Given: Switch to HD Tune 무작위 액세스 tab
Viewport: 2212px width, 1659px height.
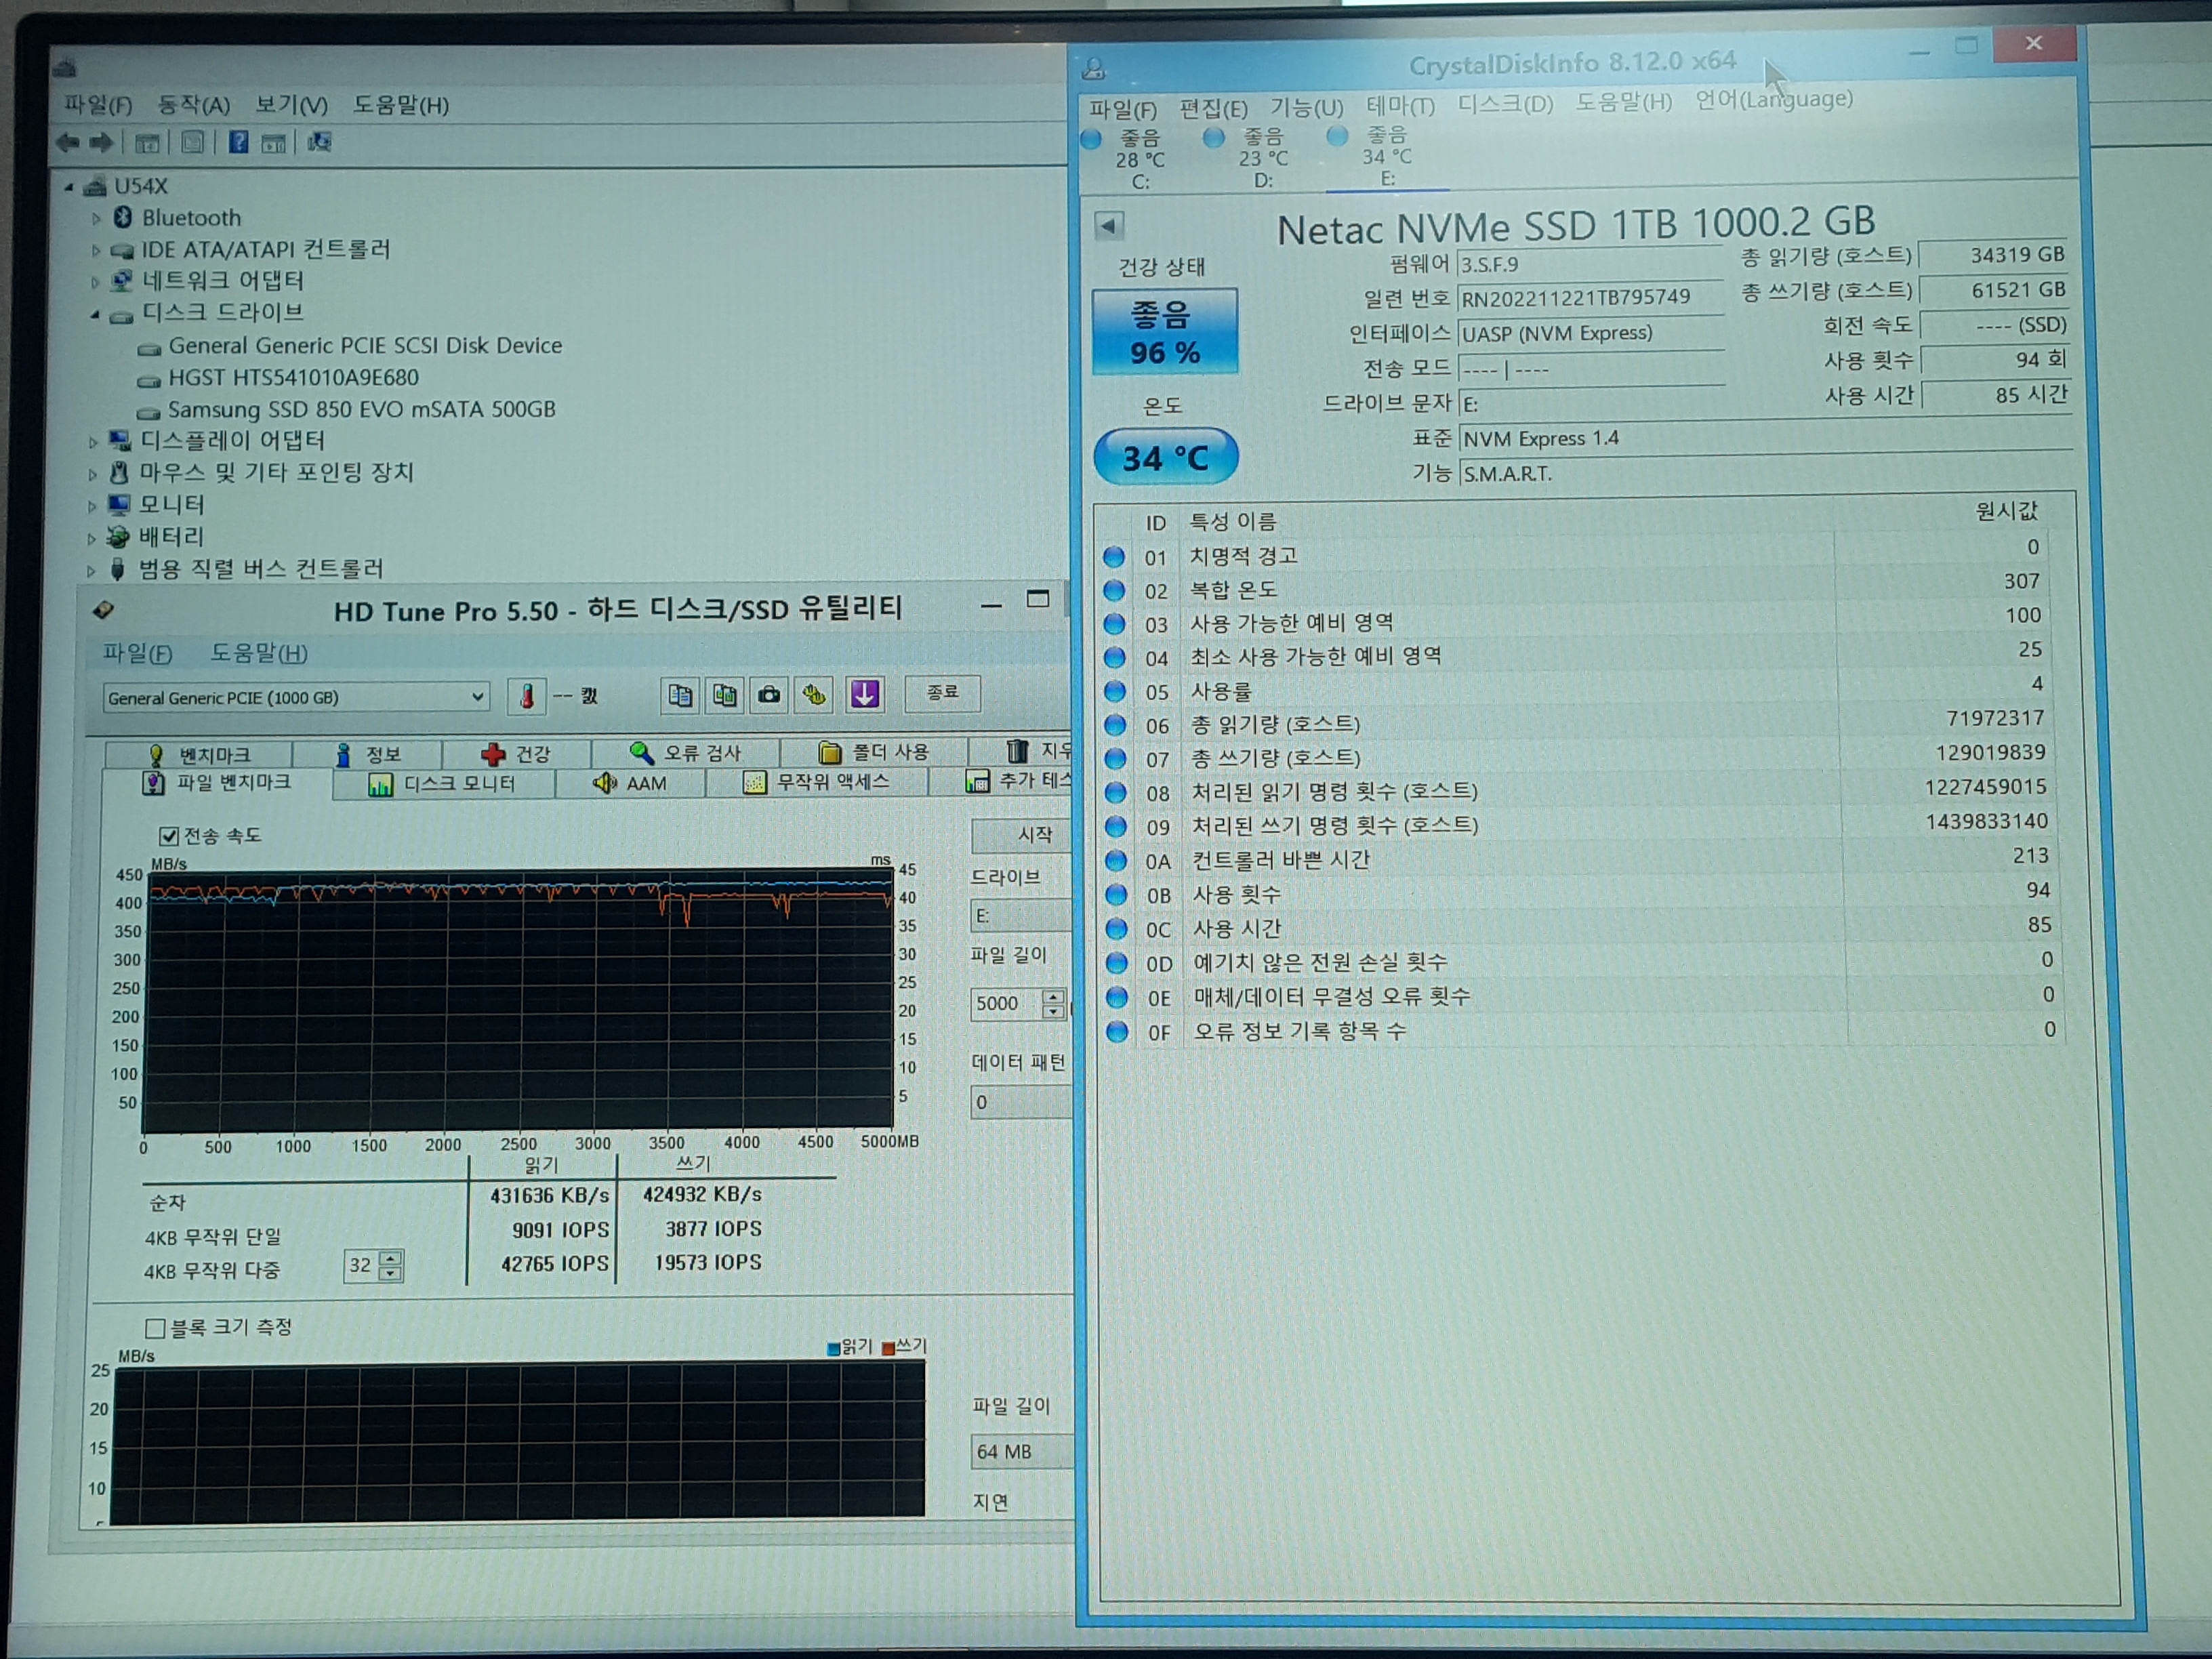Looking at the screenshot, I should pos(817,782).
